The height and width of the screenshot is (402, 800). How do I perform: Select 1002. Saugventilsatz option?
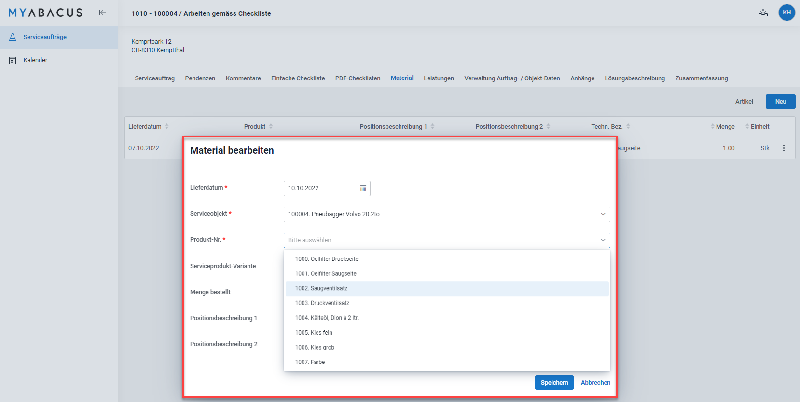click(x=447, y=288)
